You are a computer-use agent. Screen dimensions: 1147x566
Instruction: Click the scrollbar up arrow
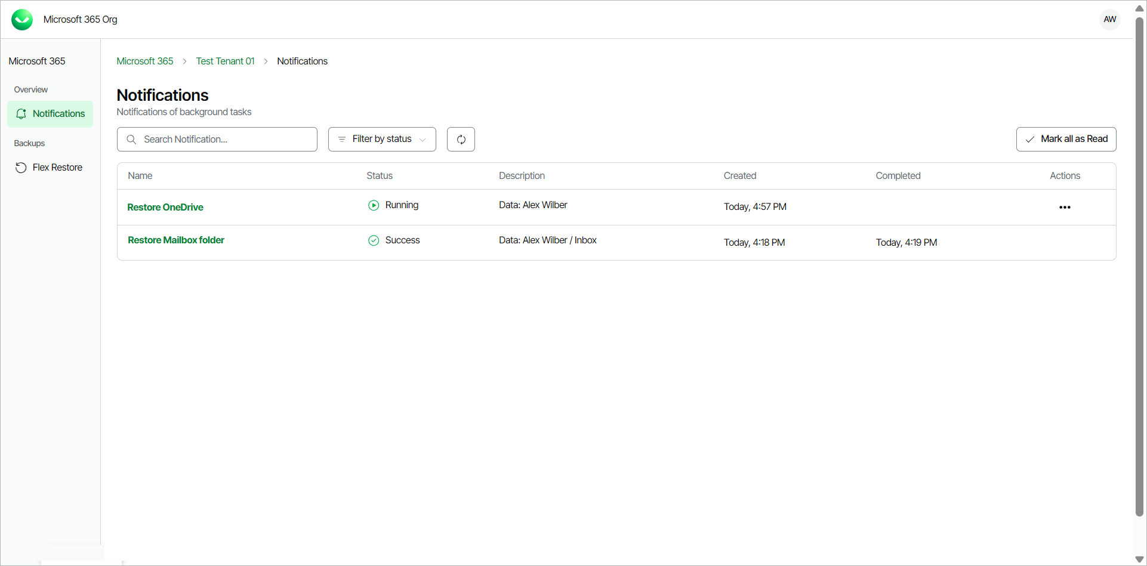pyautogui.click(x=1139, y=8)
